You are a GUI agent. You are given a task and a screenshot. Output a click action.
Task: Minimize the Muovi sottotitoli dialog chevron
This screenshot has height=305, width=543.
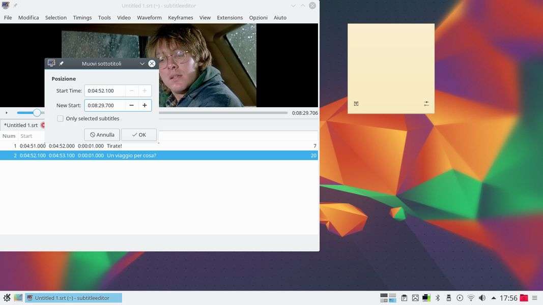142,64
